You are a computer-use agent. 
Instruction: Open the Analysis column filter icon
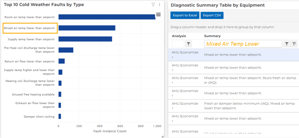click(188, 44)
